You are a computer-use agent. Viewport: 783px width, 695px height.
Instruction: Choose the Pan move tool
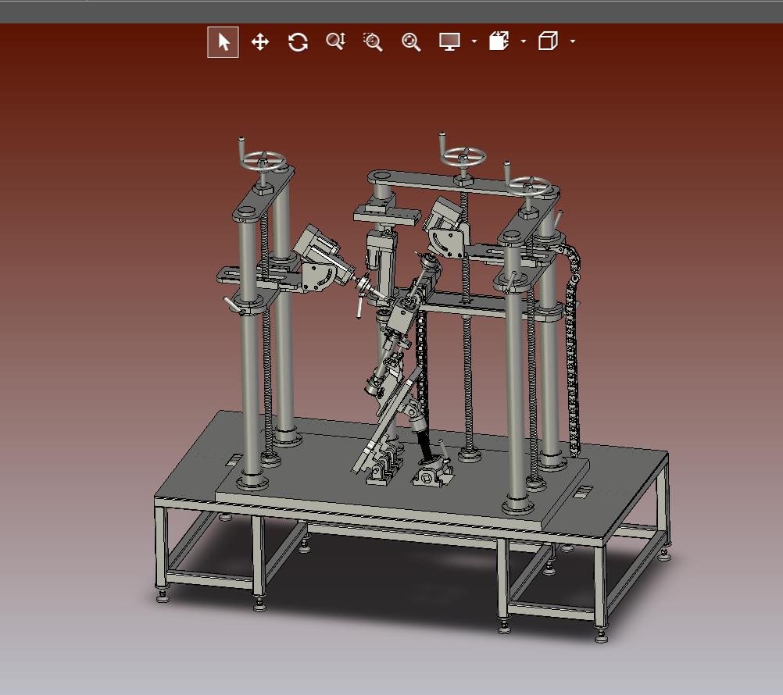pos(260,42)
